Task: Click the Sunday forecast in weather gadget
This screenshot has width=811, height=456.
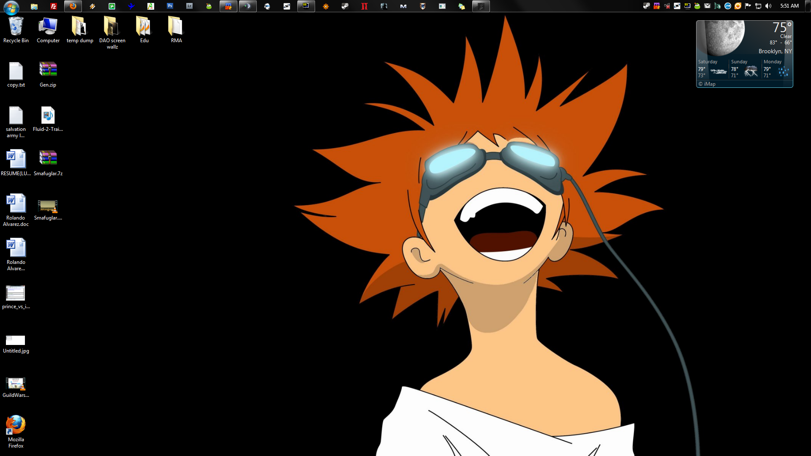Action: coord(746,69)
